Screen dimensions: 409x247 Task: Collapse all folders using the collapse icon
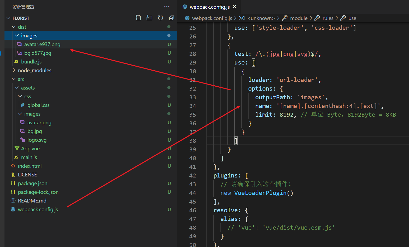(x=172, y=18)
